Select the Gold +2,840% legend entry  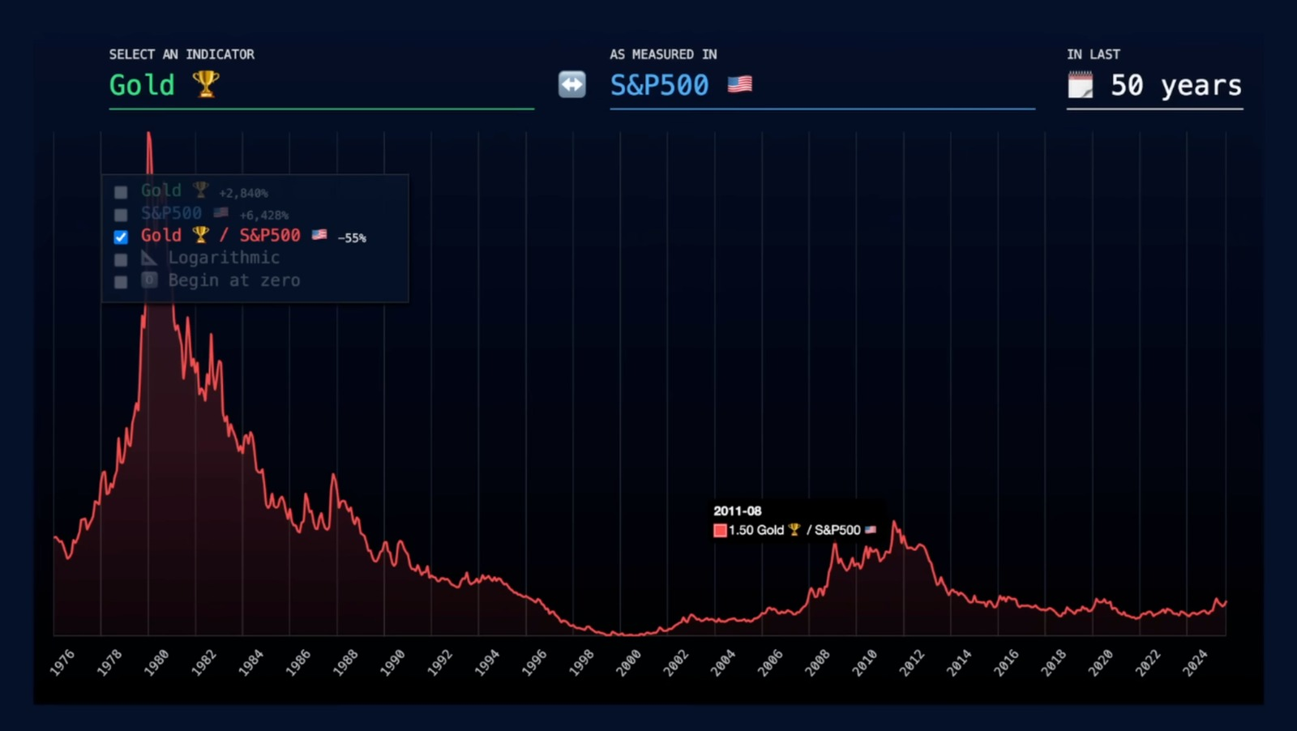[x=161, y=191]
